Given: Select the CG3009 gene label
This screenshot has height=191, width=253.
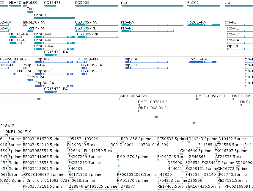Looking at the screenshot, I should point(82,3).
